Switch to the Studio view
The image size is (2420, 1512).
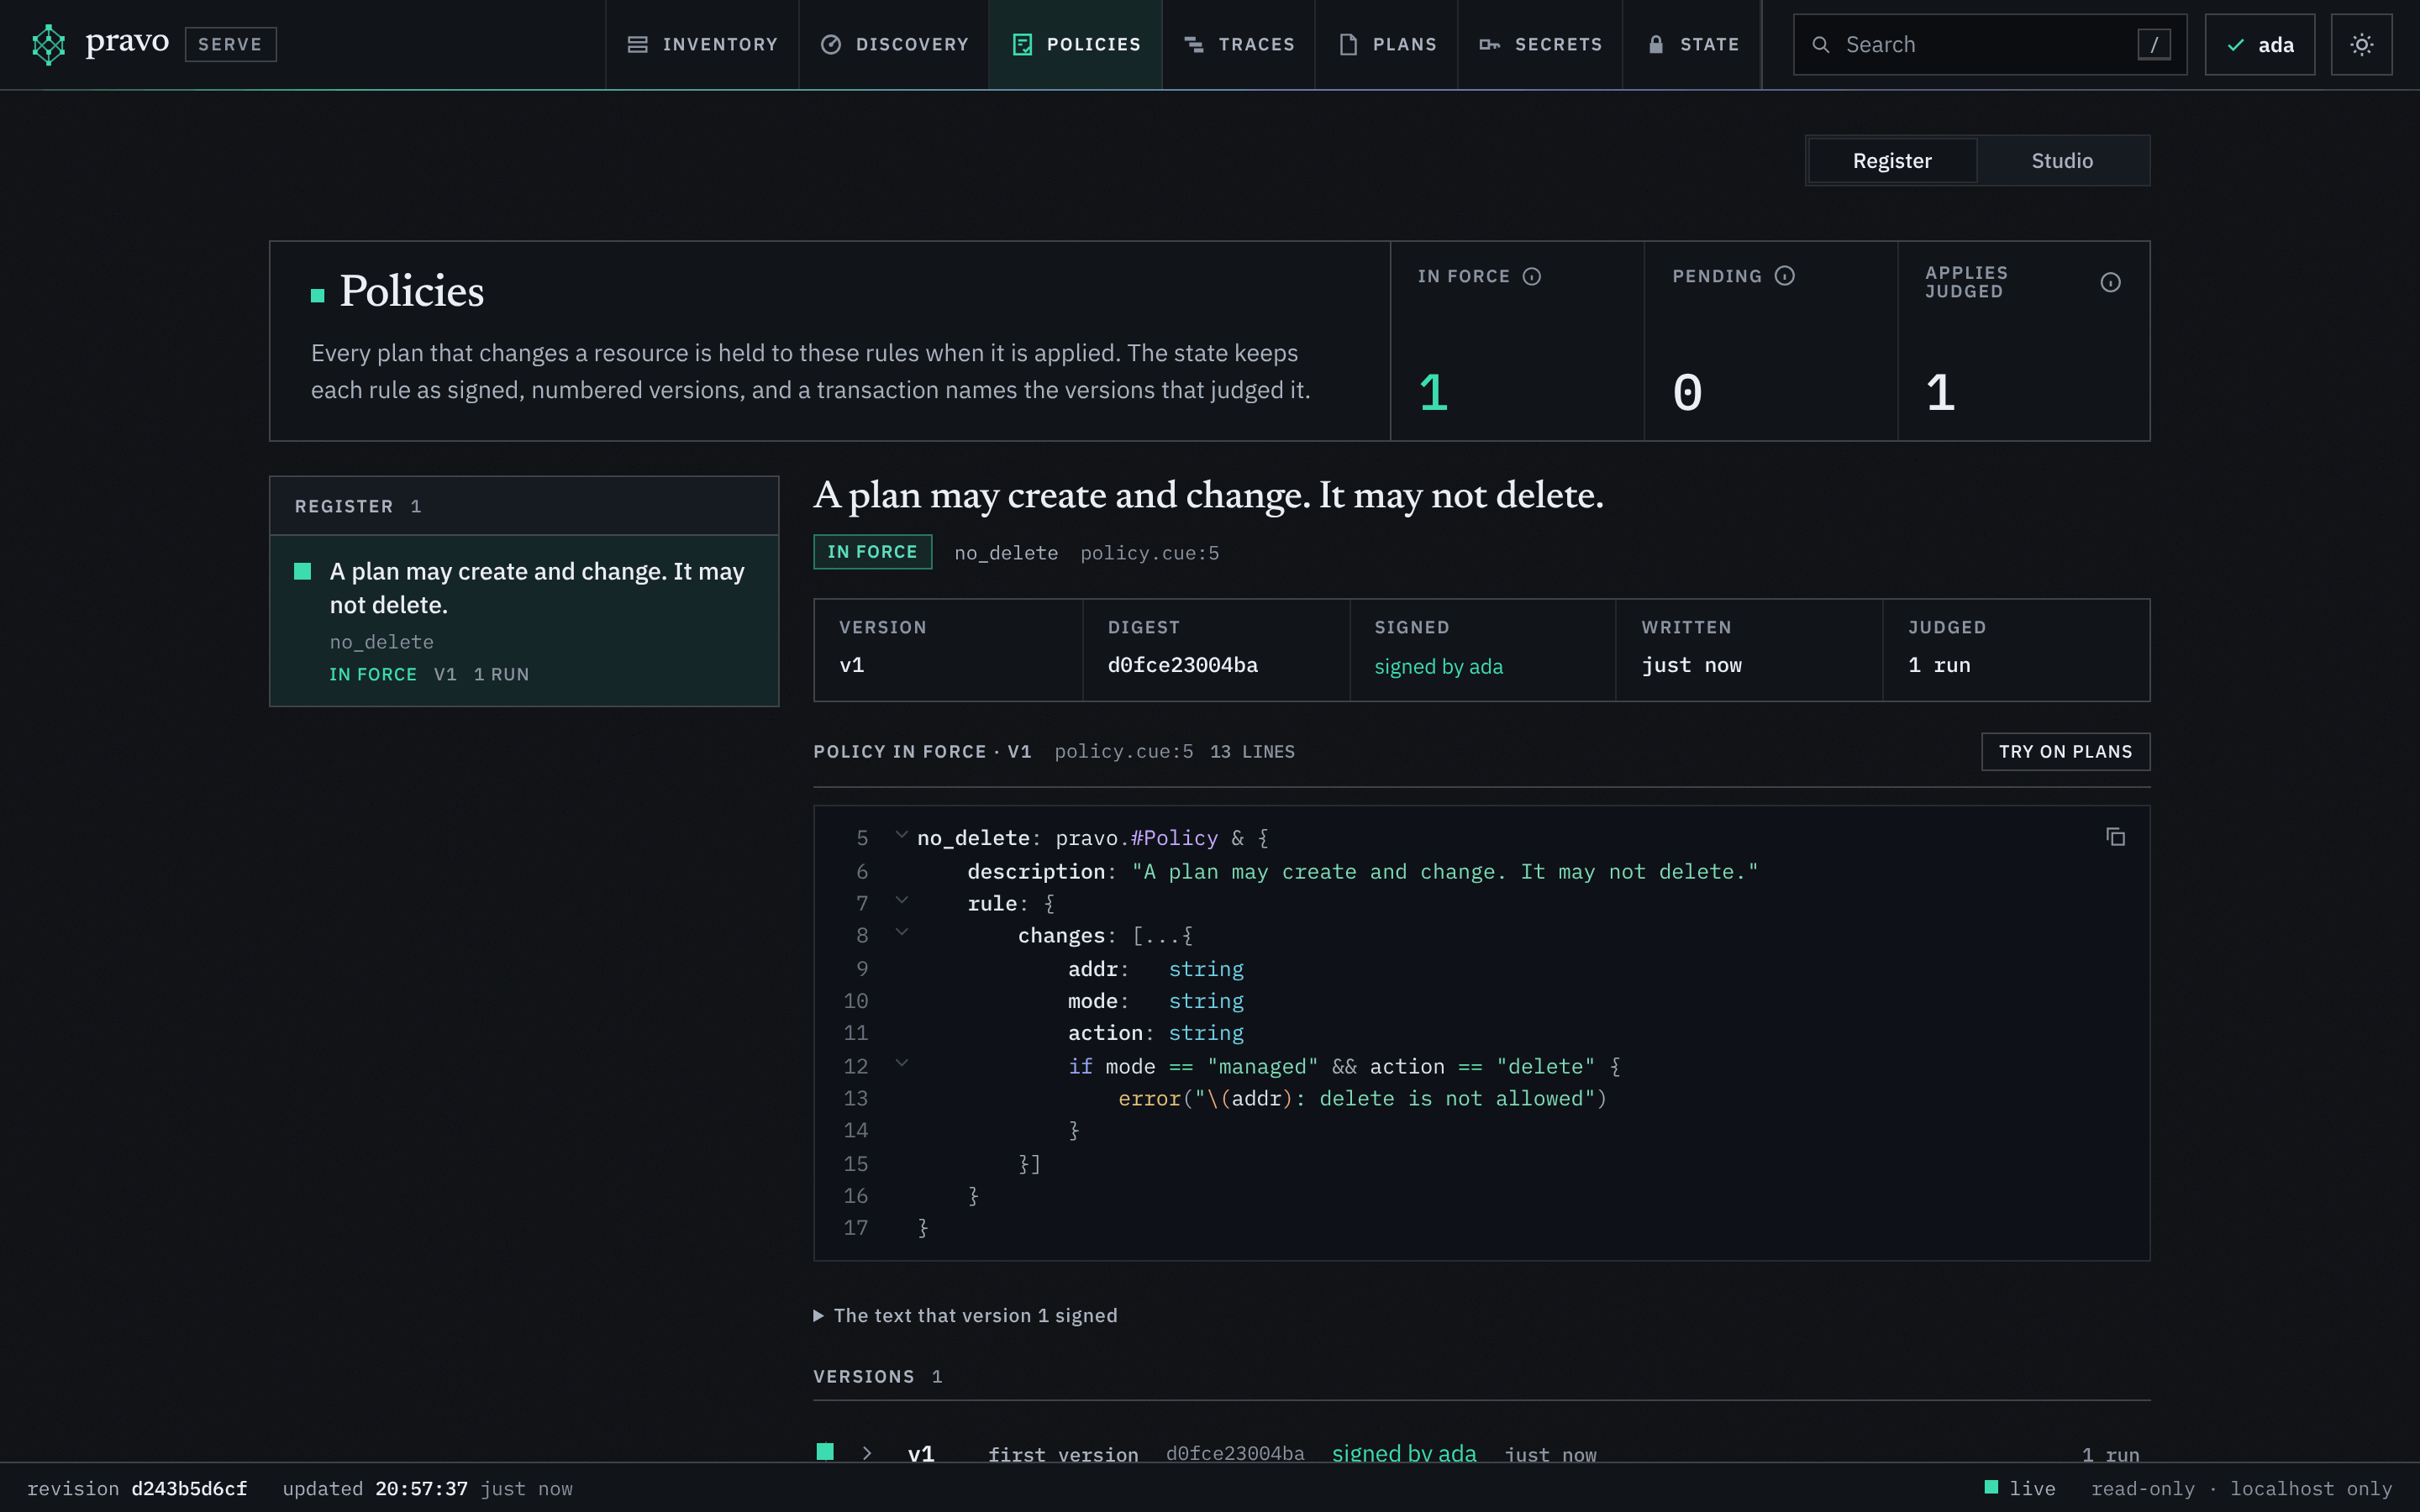click(x=2062, y=161)
